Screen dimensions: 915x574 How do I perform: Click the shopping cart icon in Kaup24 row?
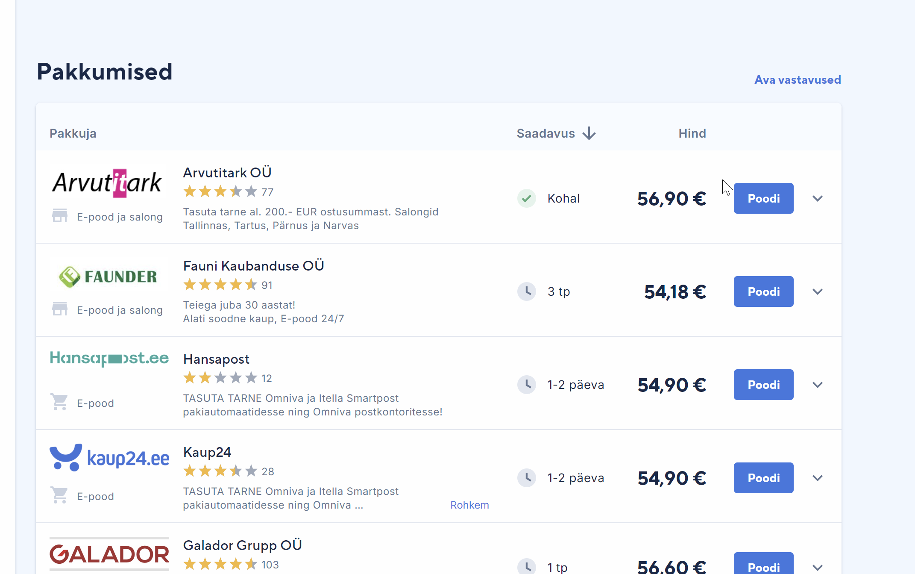click(x=59, y=495)
